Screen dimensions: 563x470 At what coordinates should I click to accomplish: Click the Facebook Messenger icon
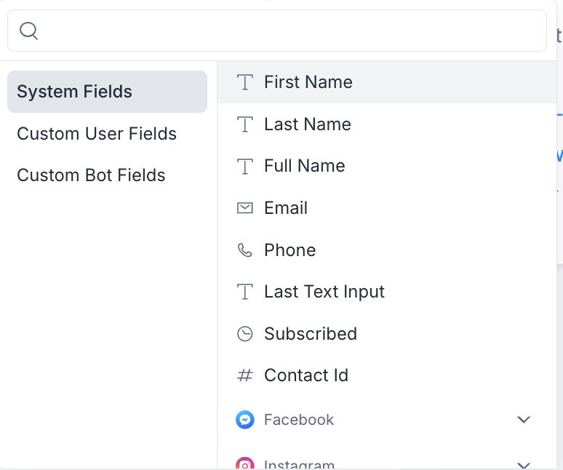pyautogui.click(x=245, y=420)
